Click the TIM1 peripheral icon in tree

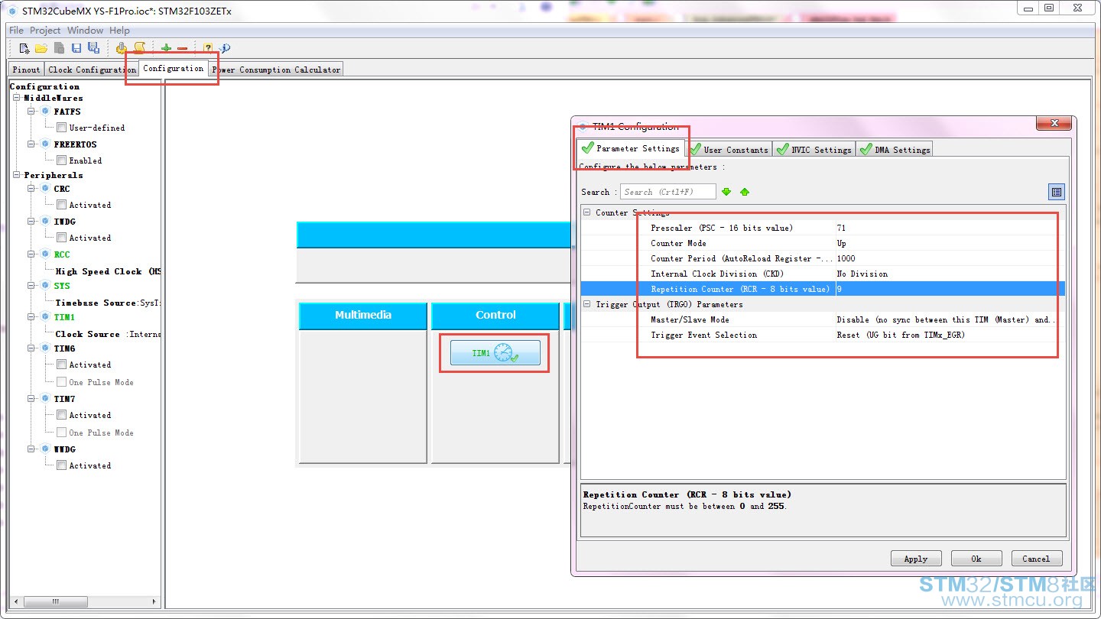[45, 317]
